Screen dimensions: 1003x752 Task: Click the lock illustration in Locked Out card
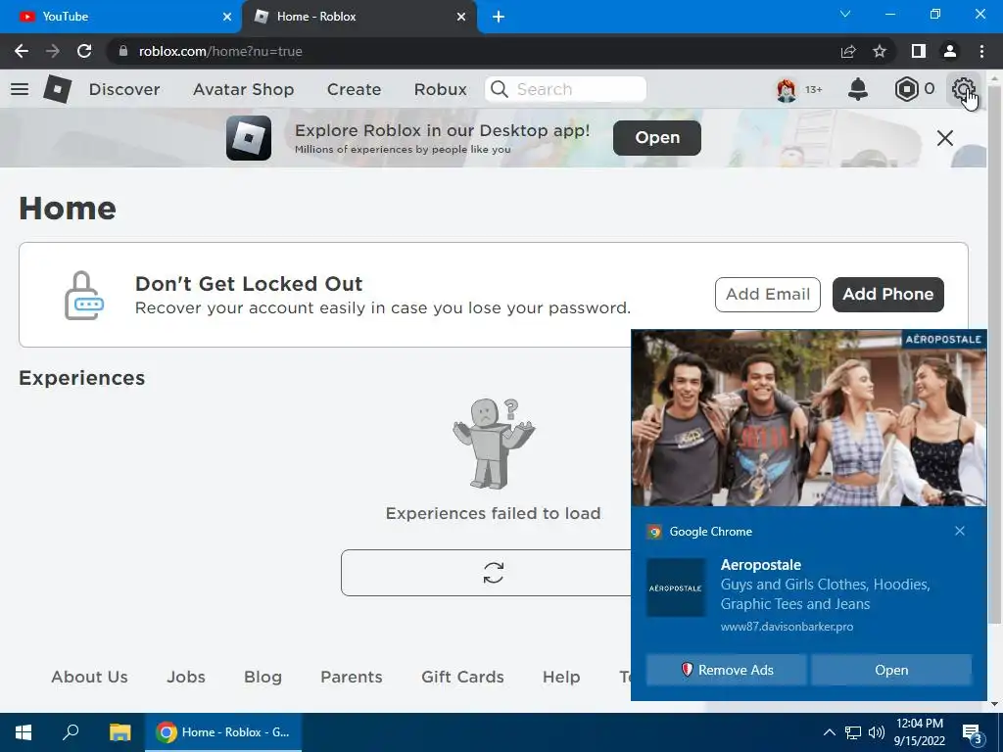[84, 295]
